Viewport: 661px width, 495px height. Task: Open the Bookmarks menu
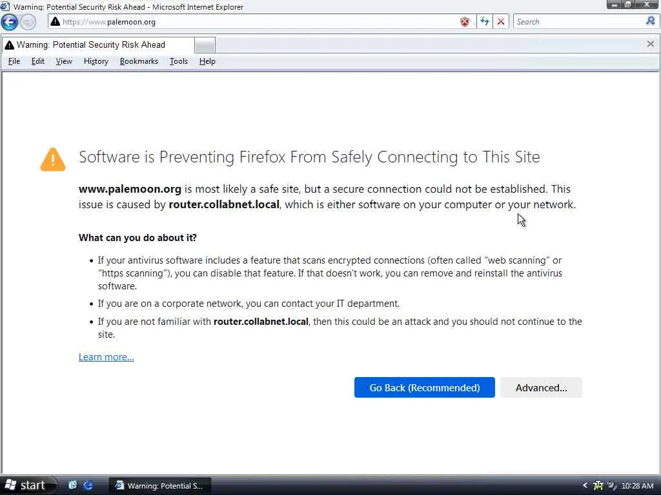(x=139, y=61)
